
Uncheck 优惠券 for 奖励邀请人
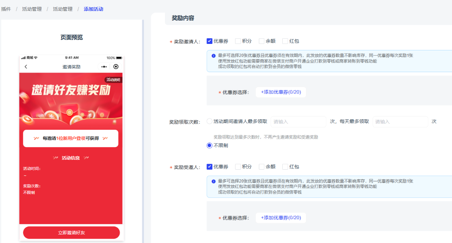(x=210, y=41)
